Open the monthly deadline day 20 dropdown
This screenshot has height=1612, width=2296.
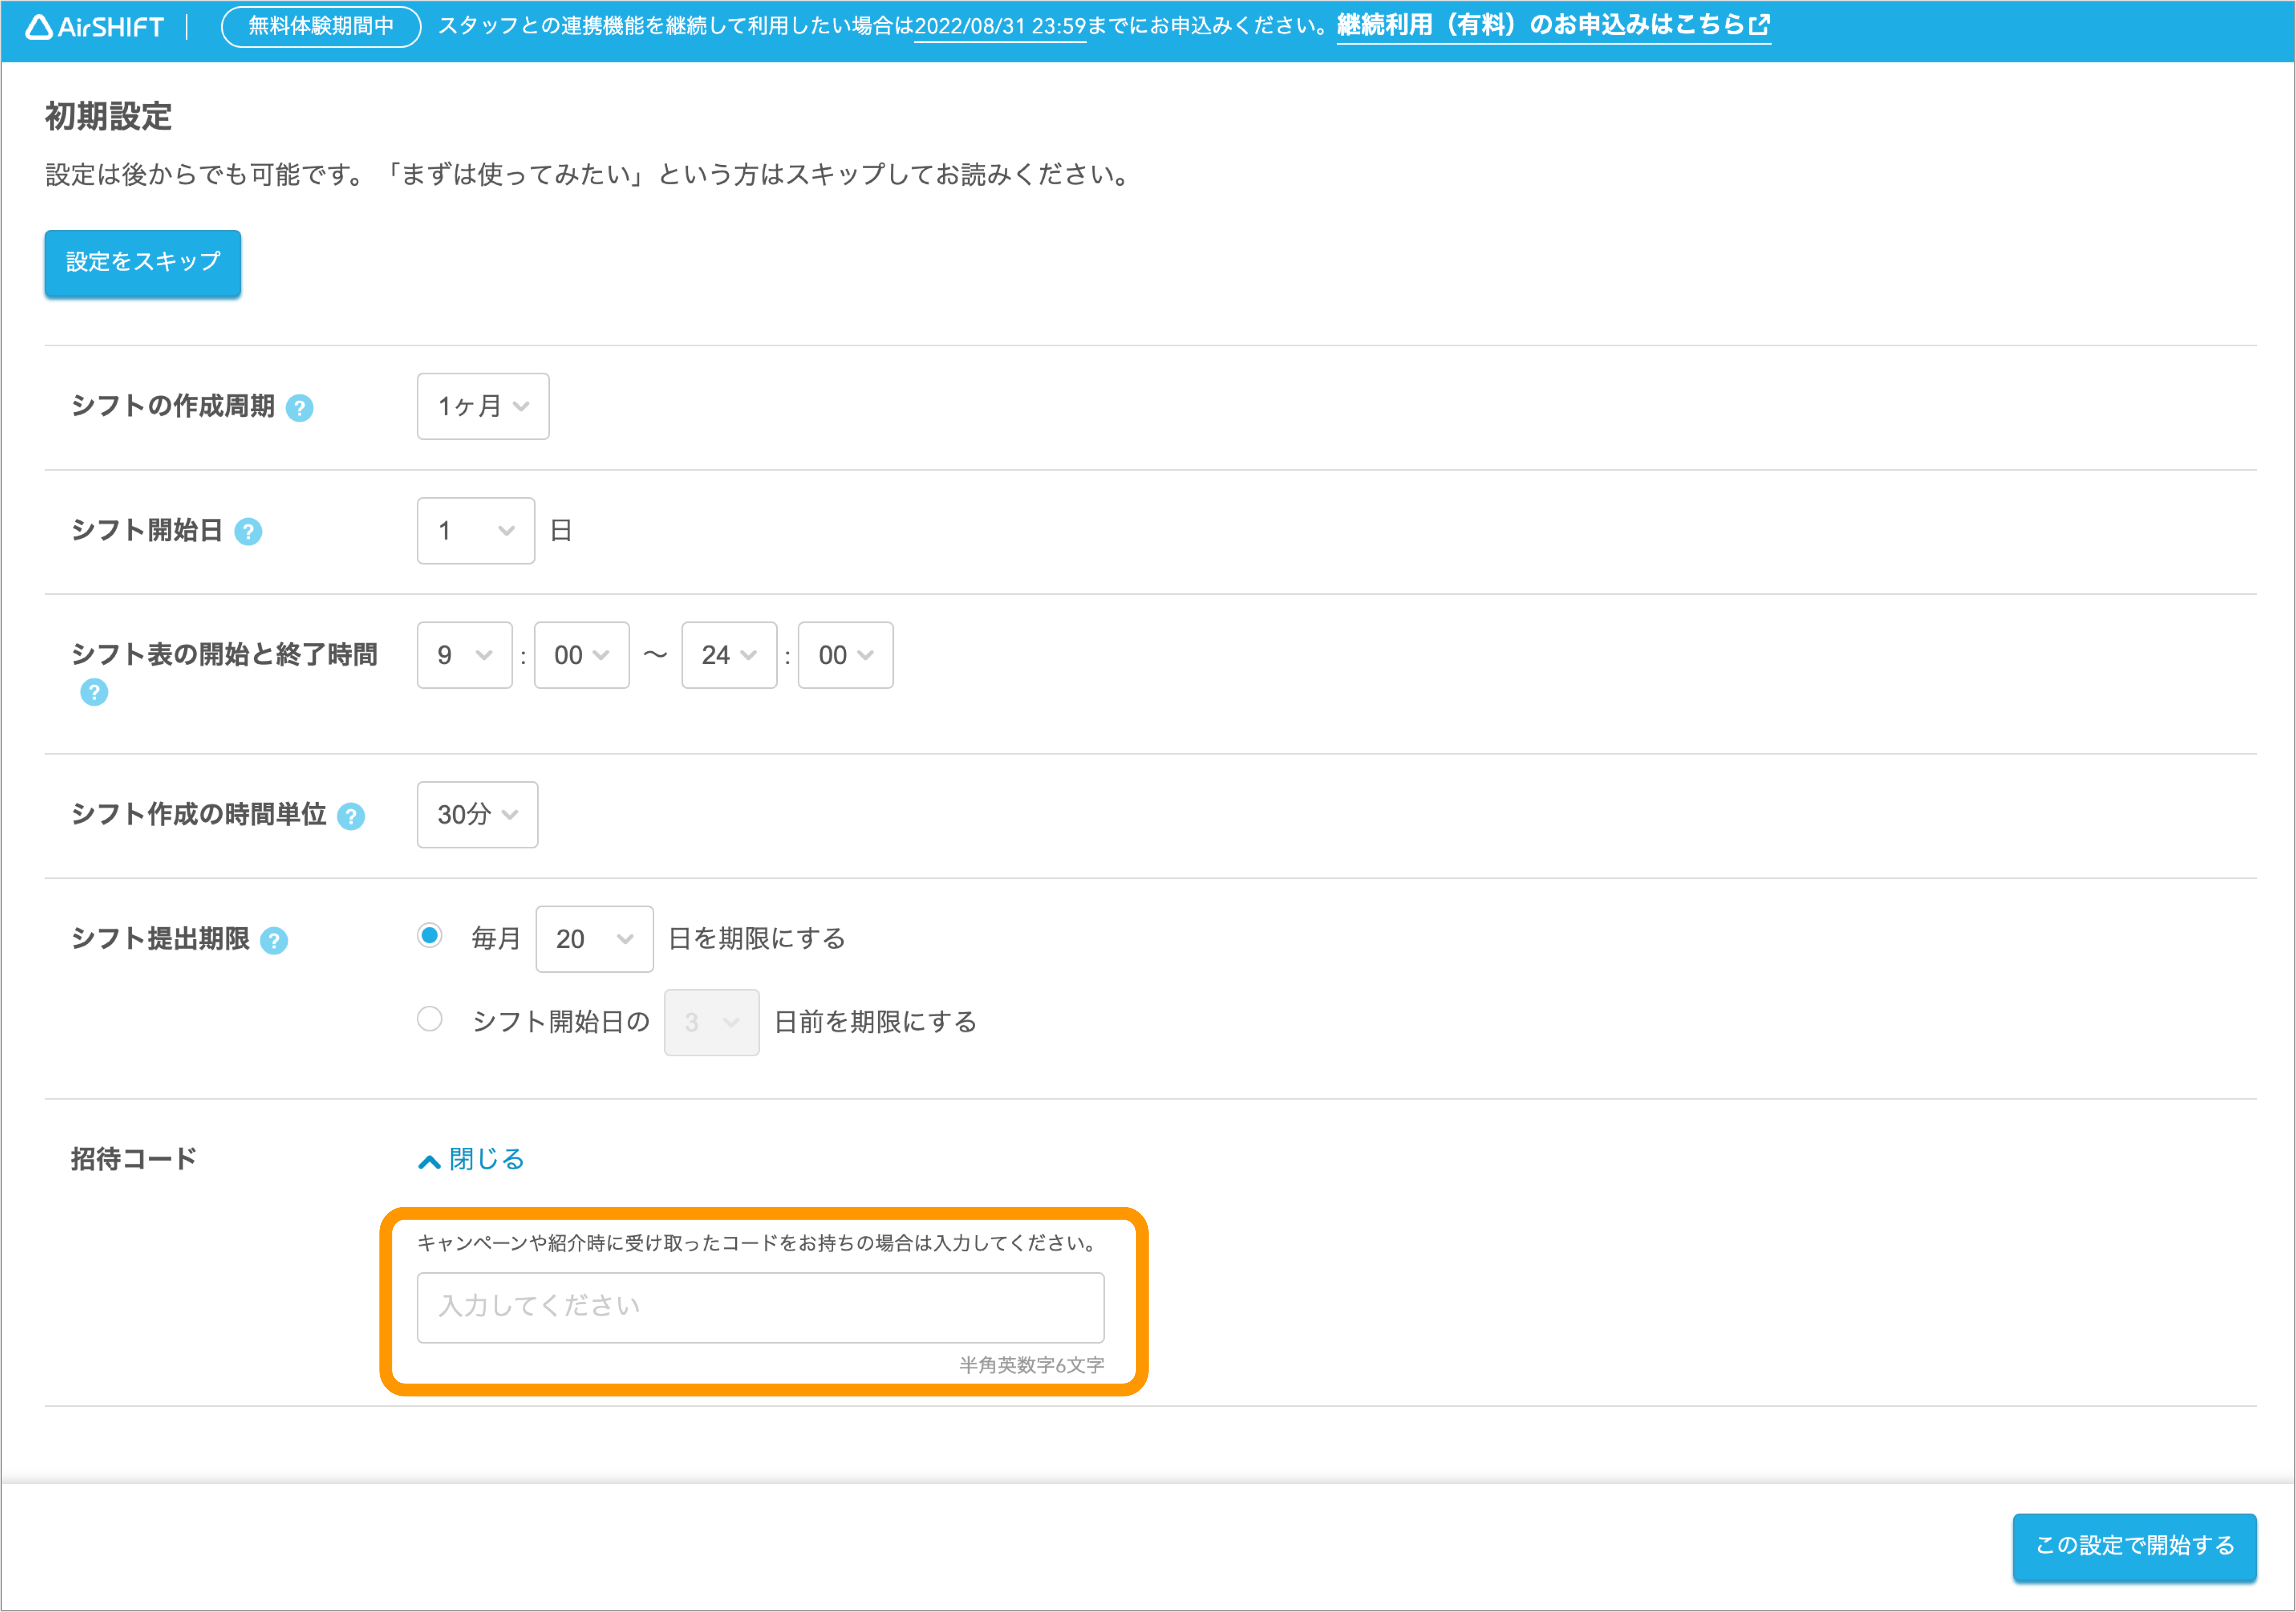point(595,939)
